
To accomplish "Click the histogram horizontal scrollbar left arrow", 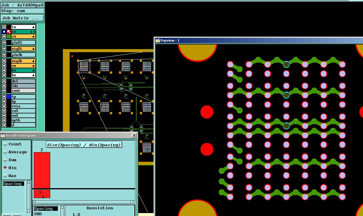I will (x=34, y=203).
